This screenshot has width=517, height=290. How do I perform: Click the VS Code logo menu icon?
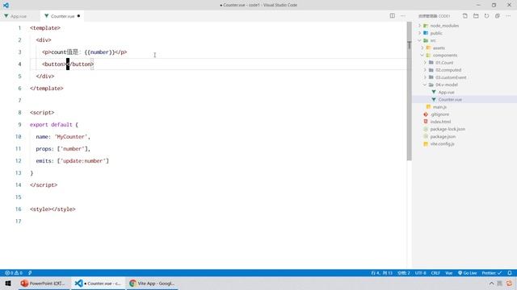tap(6, 5)
